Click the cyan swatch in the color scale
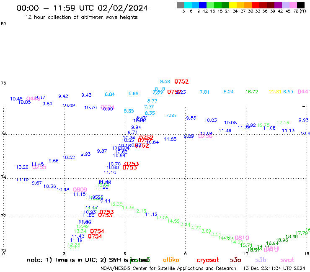The height and width of the screenshot is (272, 310). 188,5
